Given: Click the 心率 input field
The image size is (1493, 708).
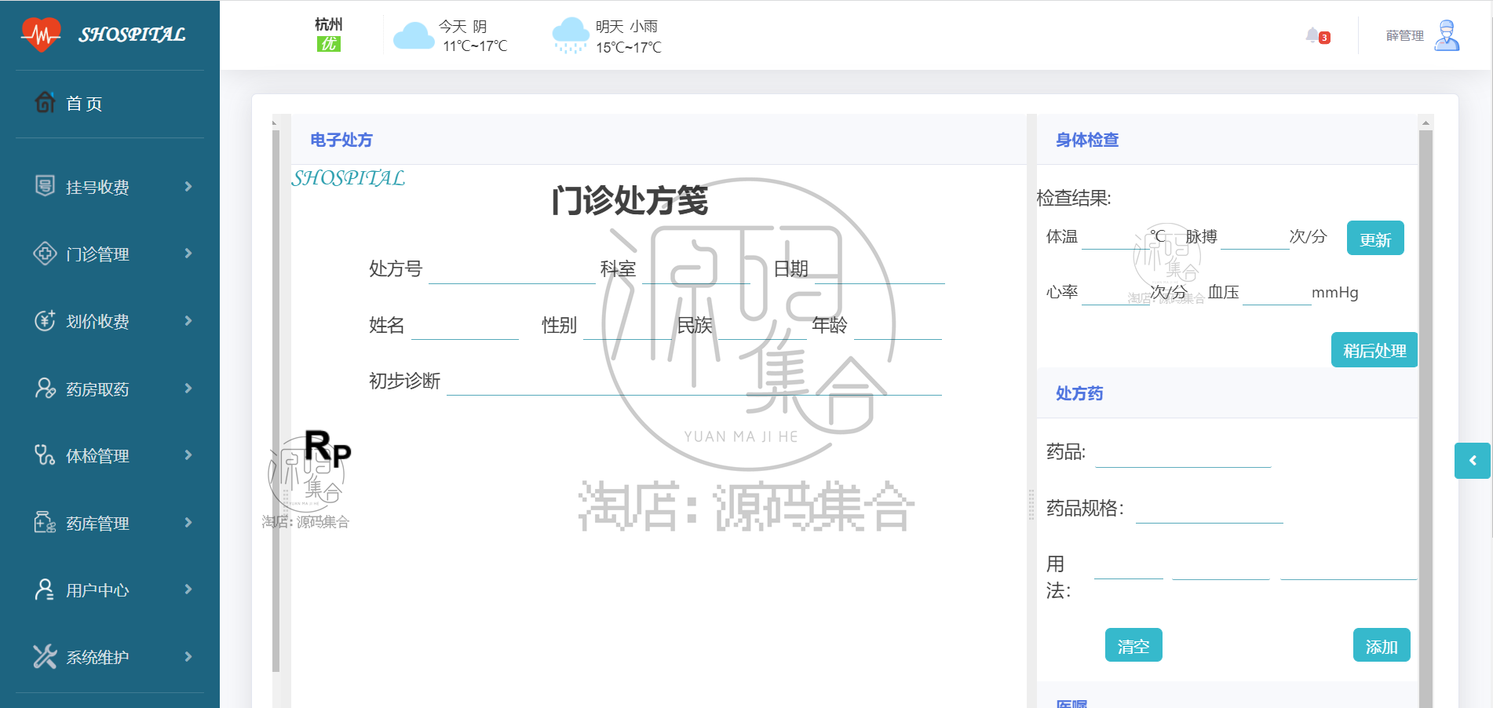Looking at the screenshot, I should click(1115, 293).
